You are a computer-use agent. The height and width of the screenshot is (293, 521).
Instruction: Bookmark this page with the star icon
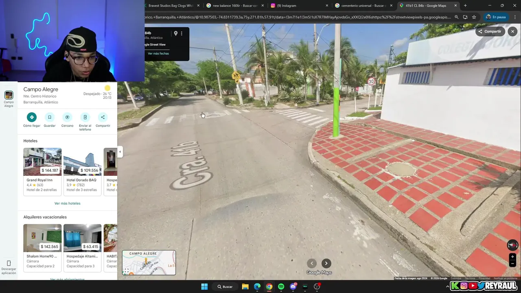coord(474,17)
